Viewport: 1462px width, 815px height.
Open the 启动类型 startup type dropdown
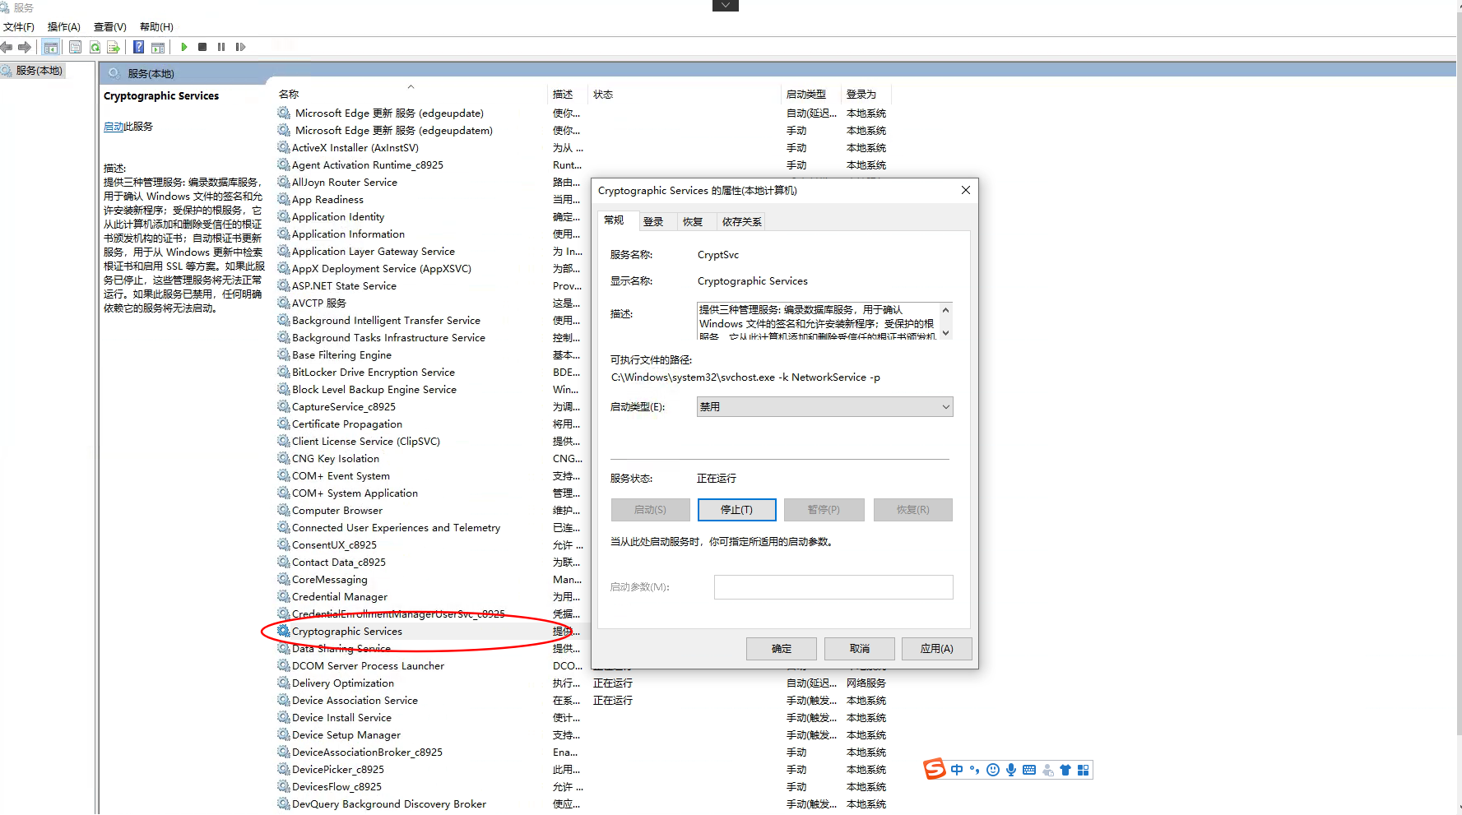point(824,406)
